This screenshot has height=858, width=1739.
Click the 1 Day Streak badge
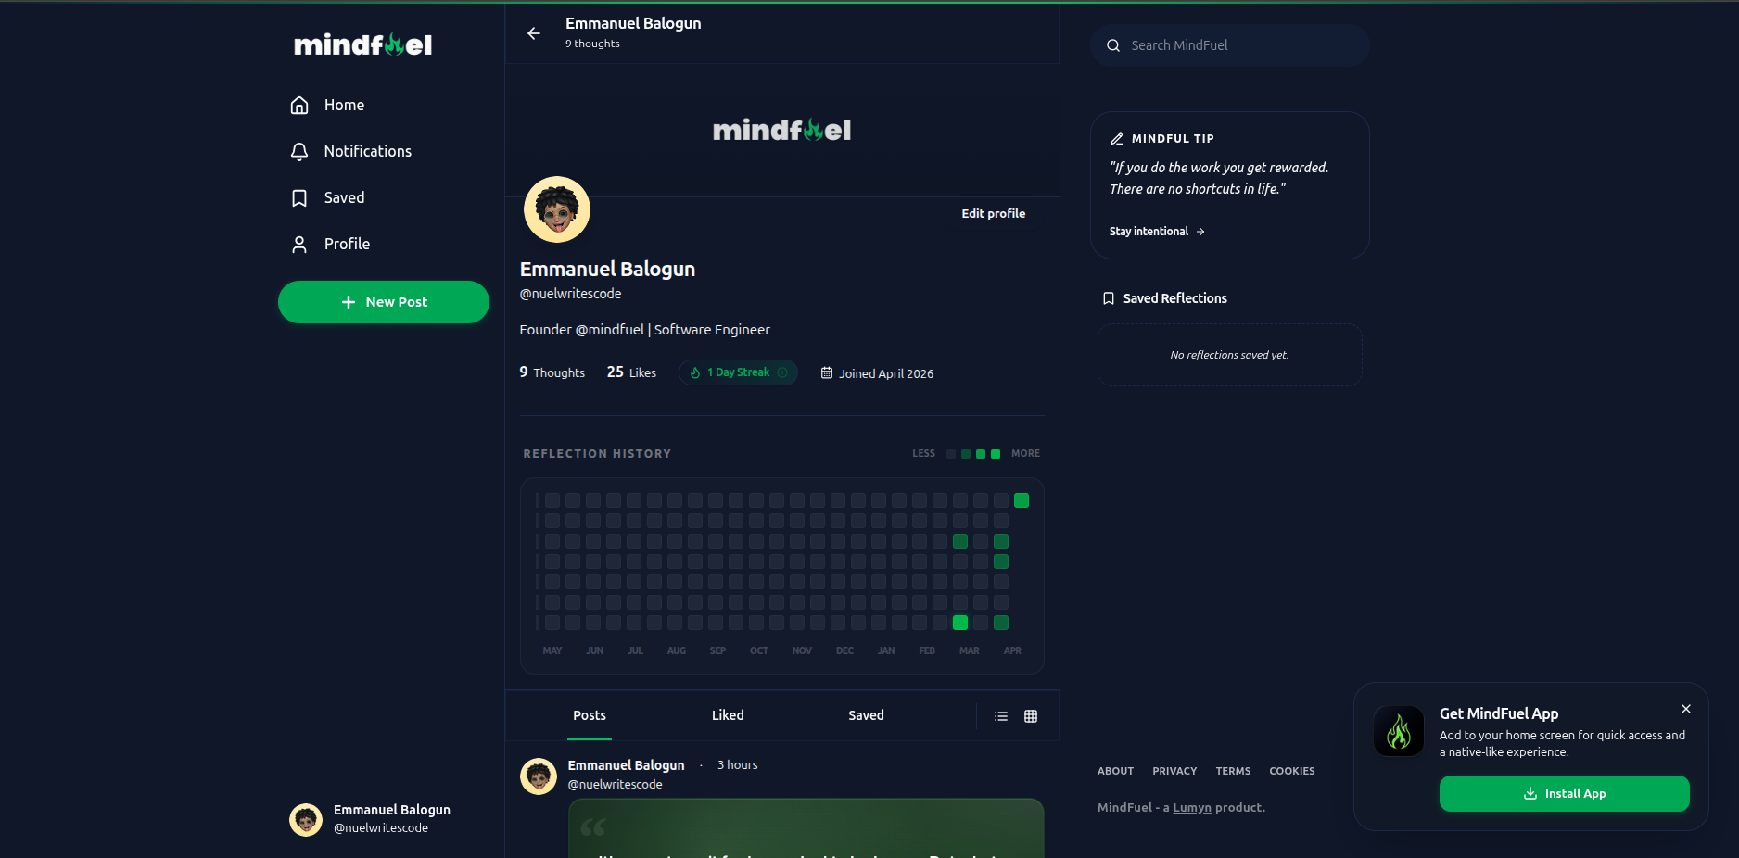[x=739, y=372]
